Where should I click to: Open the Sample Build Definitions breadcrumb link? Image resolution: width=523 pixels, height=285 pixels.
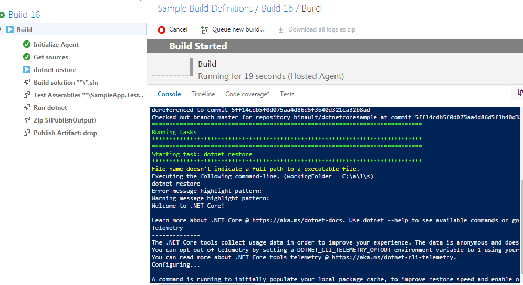(205, 8)
